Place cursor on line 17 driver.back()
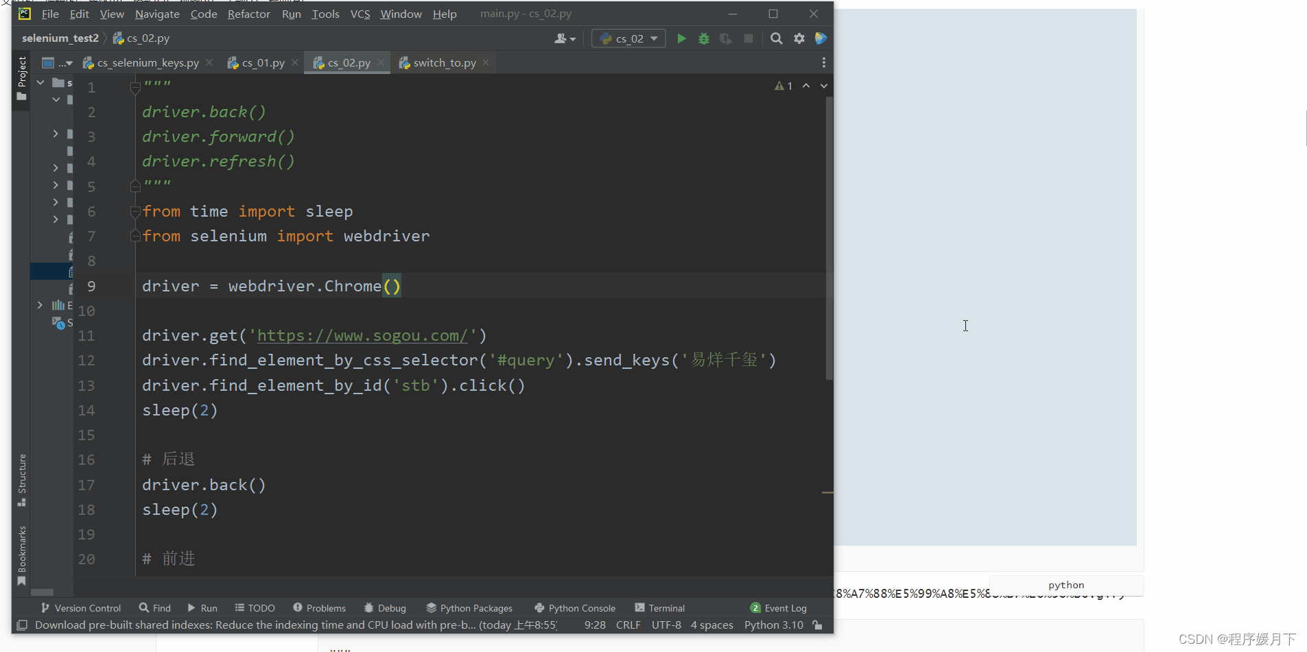 pyautogui.click(x=204, y=485)
